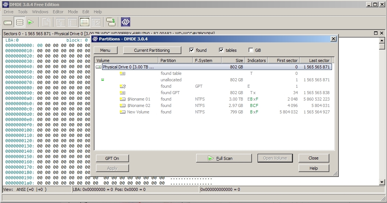The height and width of the screenshot is (203, 387).
Task: Click the Menu button in Partitions dialog
Action: click(x=105, y=50)
